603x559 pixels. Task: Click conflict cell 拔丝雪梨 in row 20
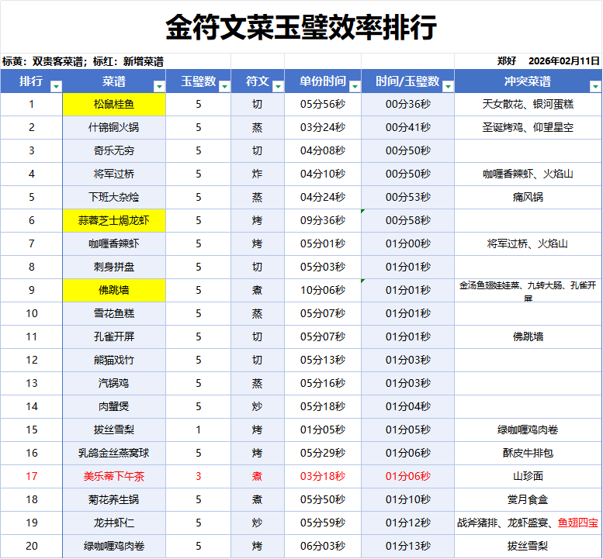click(x=528, y=546)
